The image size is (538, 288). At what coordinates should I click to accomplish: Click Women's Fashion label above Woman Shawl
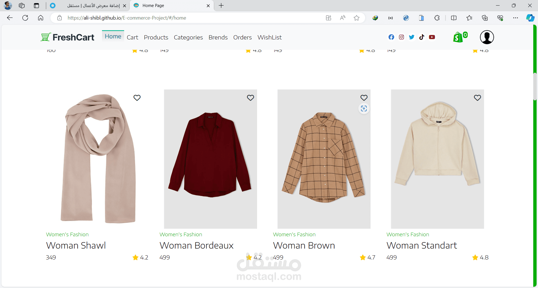point(67,235)
